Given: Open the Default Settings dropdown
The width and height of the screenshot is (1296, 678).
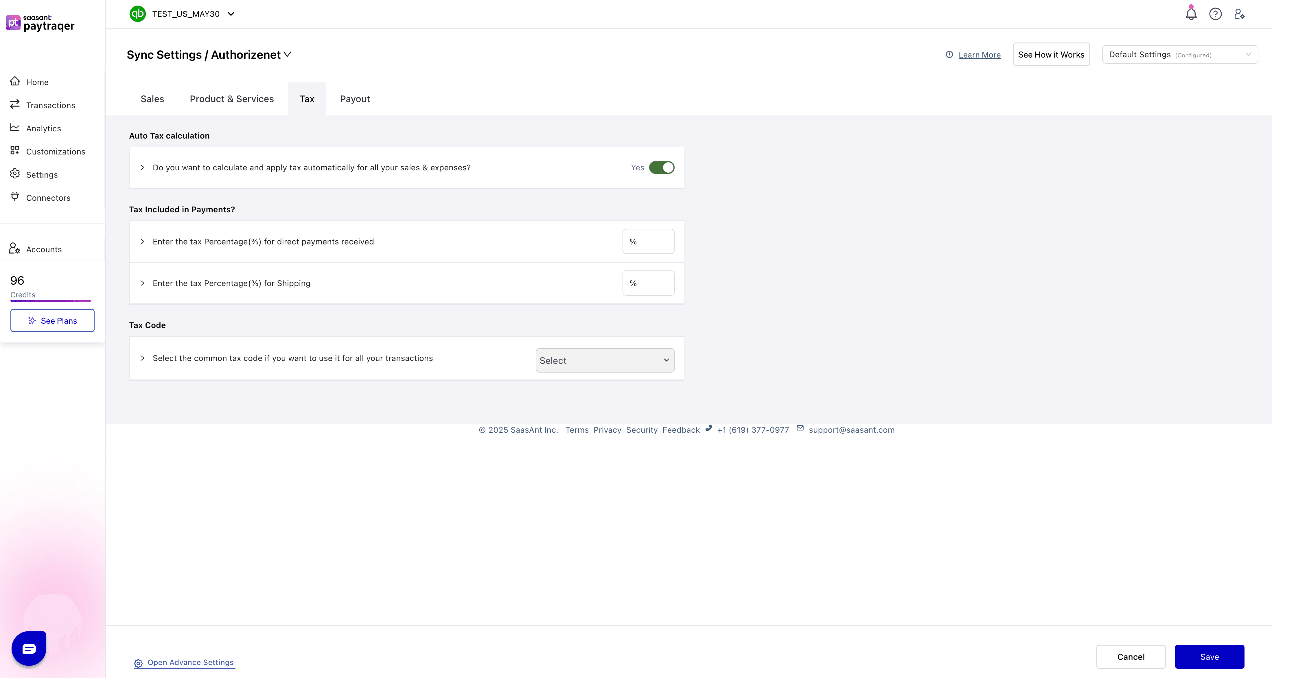Looking at the screenshot, I should pos(1179,54).
